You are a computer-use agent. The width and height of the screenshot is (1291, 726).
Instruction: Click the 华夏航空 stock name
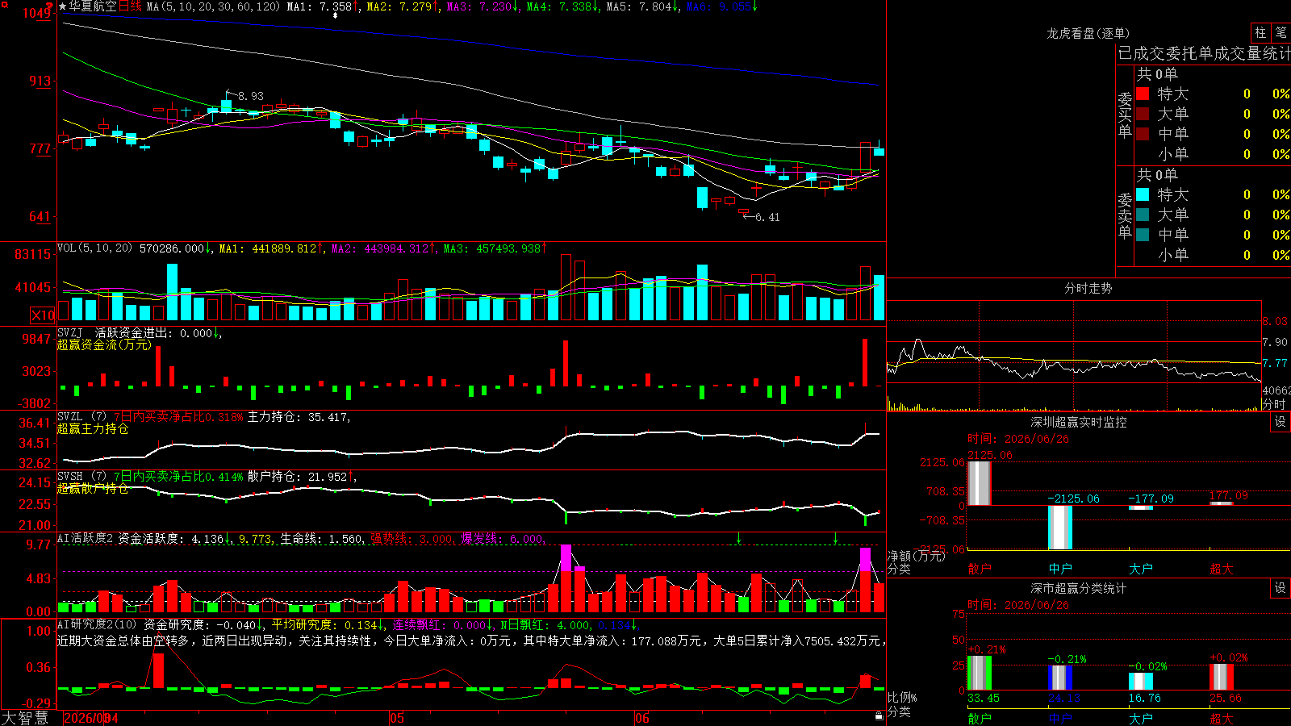[x=93, y=6]
